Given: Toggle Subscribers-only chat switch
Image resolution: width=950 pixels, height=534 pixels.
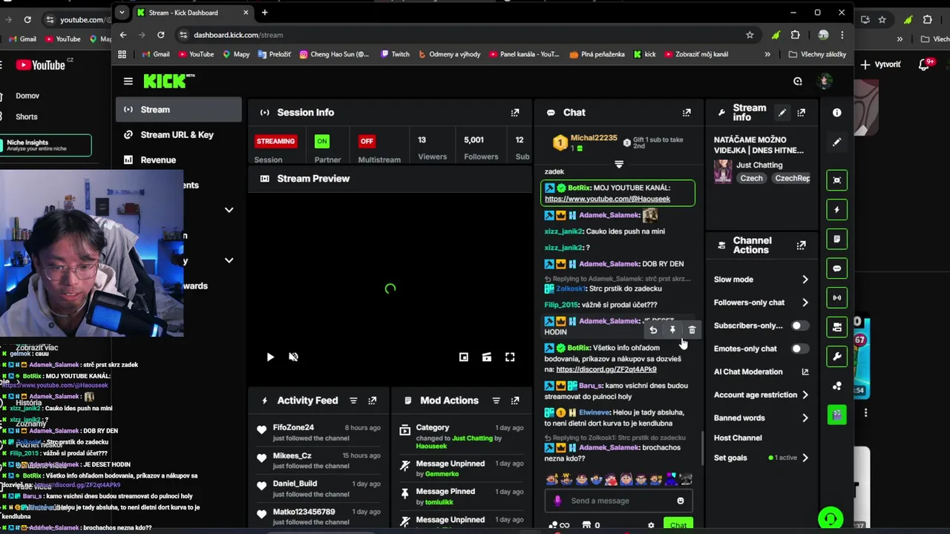Looking at the screenshot, I should tap(799, 326).
